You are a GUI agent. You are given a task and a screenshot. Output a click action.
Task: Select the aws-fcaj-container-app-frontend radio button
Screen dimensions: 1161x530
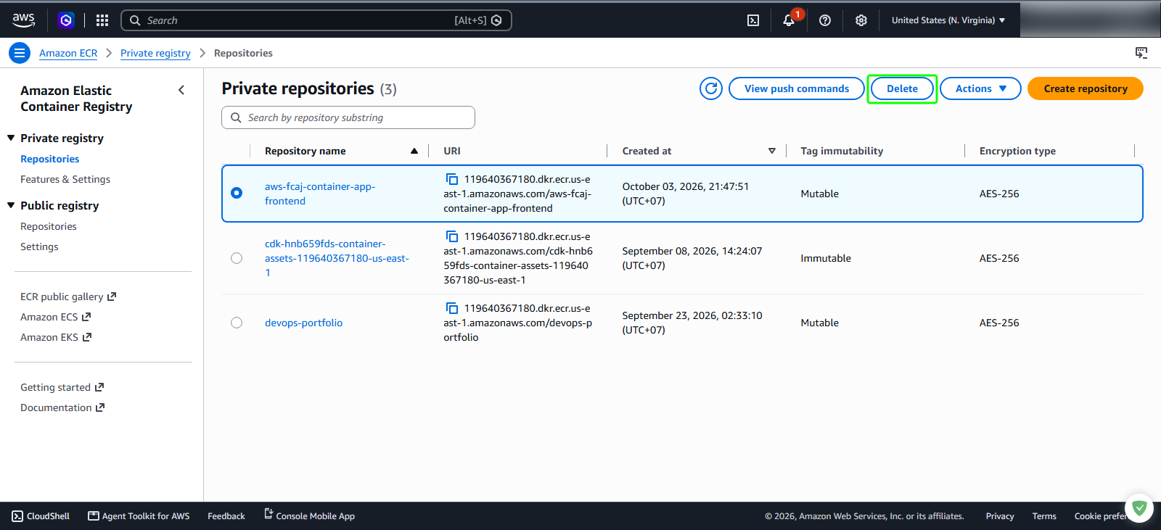[x=237, y=193]
